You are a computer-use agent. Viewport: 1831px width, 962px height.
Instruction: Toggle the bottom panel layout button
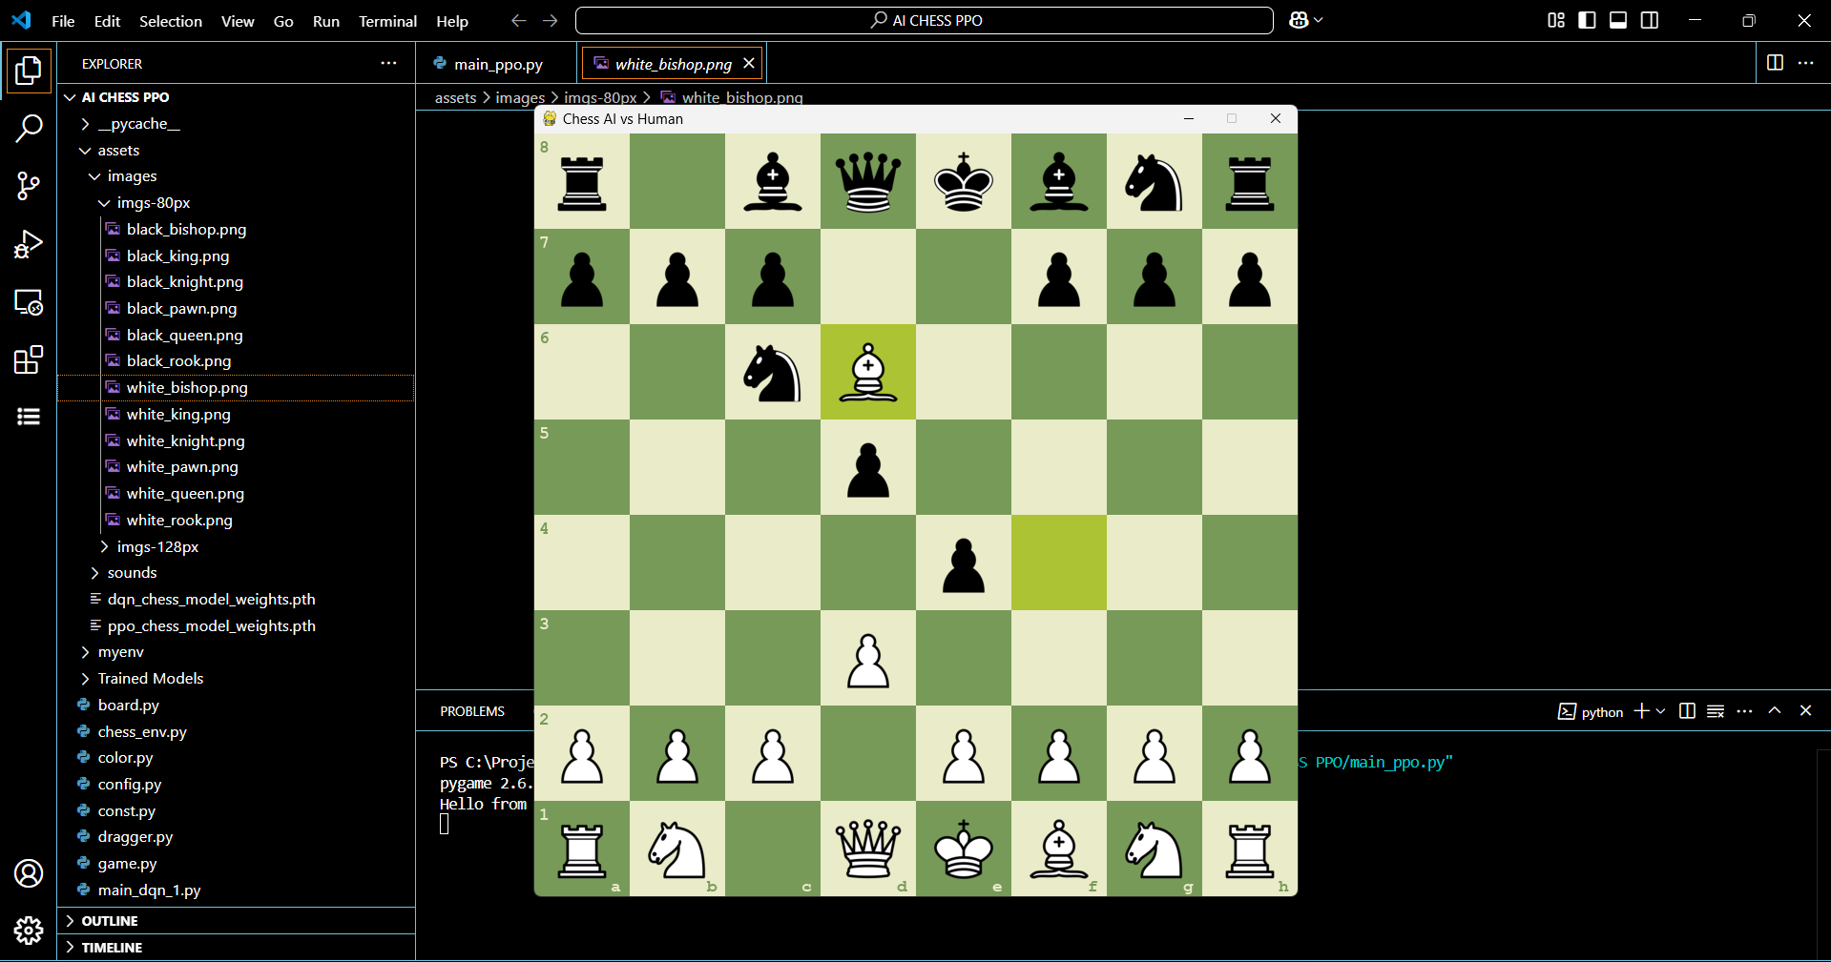point(1618,20)
